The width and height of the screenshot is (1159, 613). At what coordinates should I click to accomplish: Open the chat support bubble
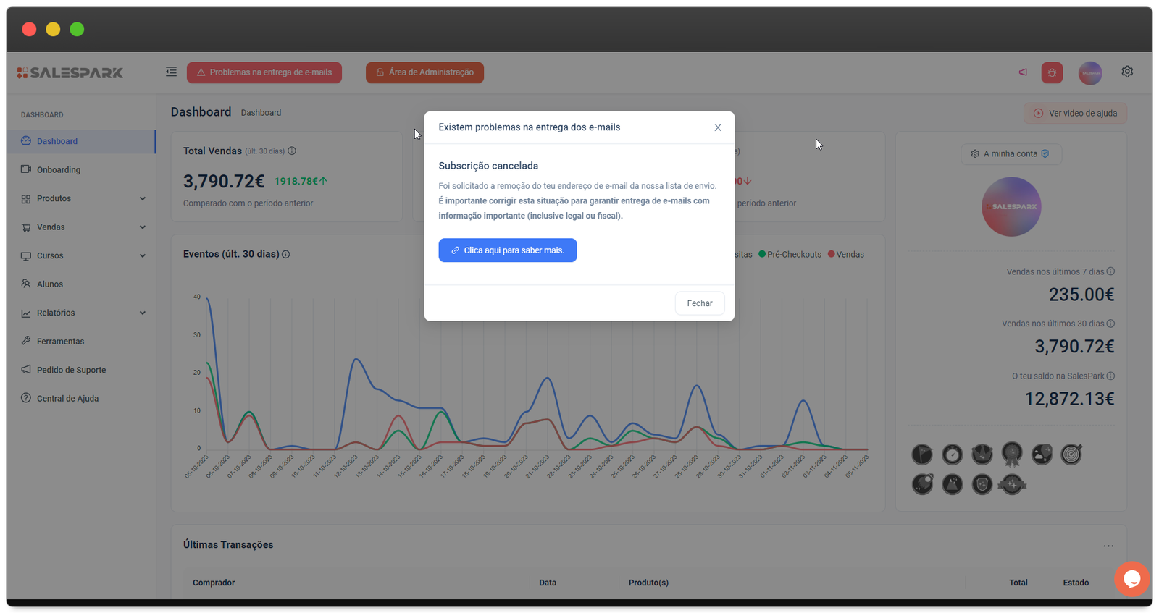coord(1131,579)
